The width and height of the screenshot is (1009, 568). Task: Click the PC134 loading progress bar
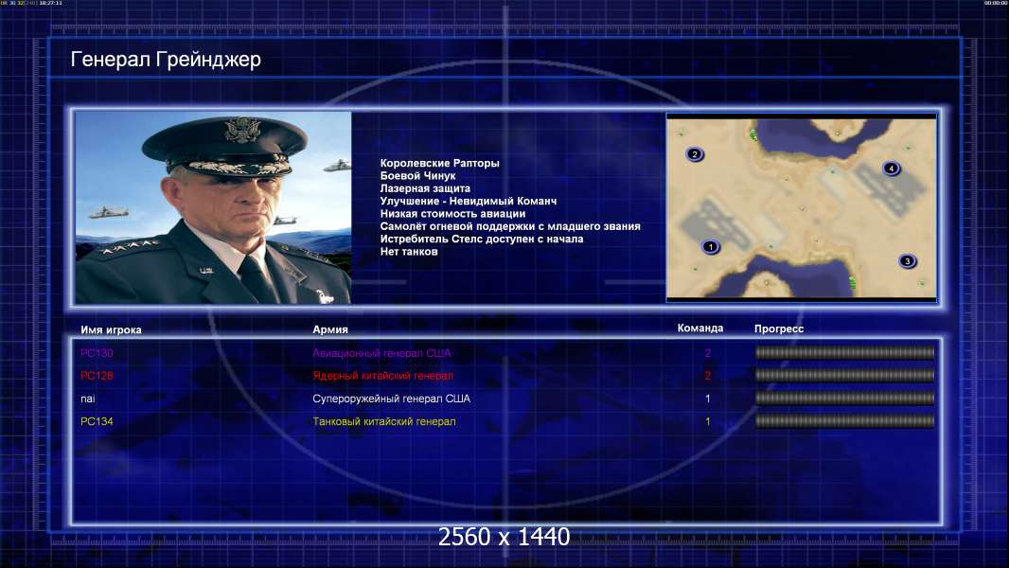pos(844,421)
